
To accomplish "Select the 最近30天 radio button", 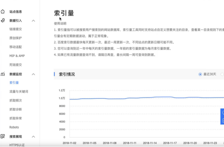I will pyautogui.click(x=200, y=74).
